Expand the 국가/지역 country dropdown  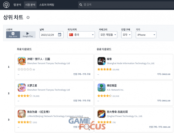pos(81,35)
